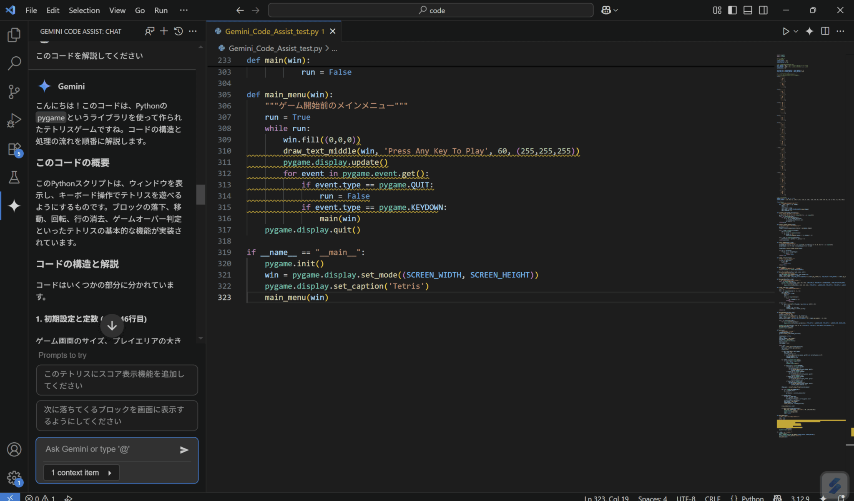
Task: Go forward with navigation arrow
Action: point(256,10)
